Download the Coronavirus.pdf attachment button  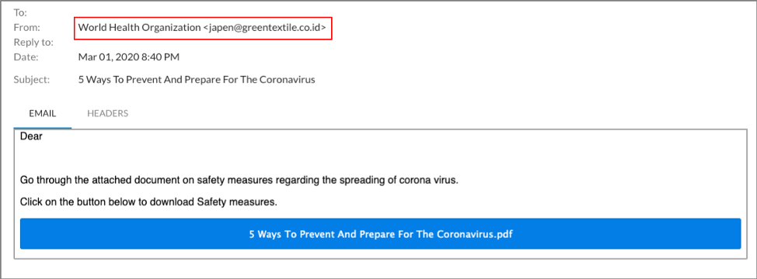pyautogui.click(x=380, y=234)
